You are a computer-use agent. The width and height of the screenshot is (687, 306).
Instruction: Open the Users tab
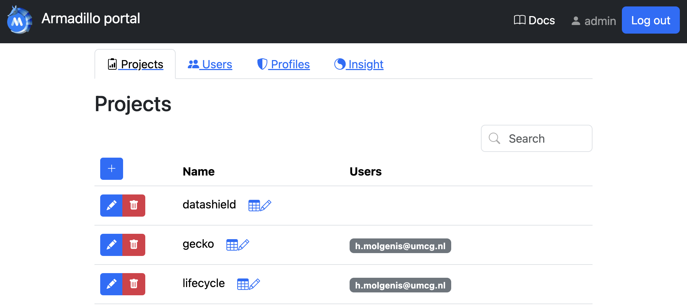tap(210, 64)
